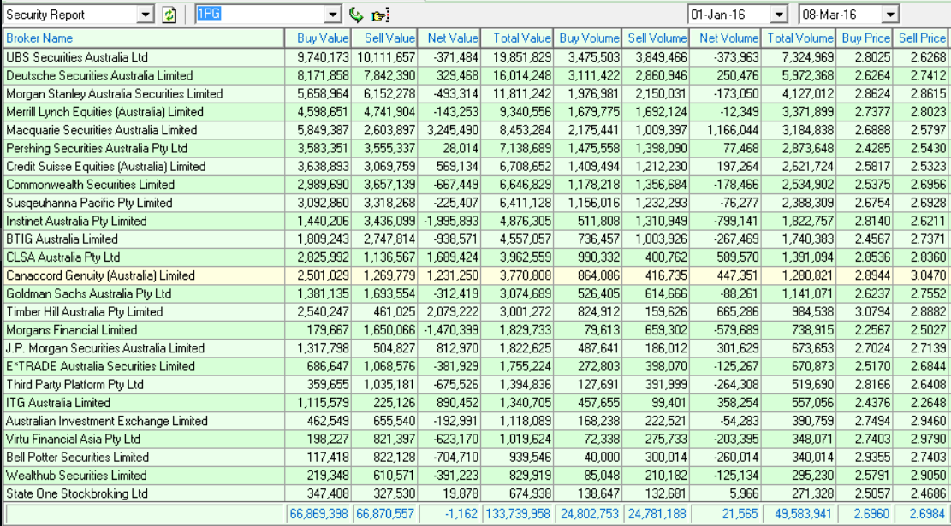Select the Deutsche Securities Australia Limited row

pyautogui.click(x=475, y=76)
